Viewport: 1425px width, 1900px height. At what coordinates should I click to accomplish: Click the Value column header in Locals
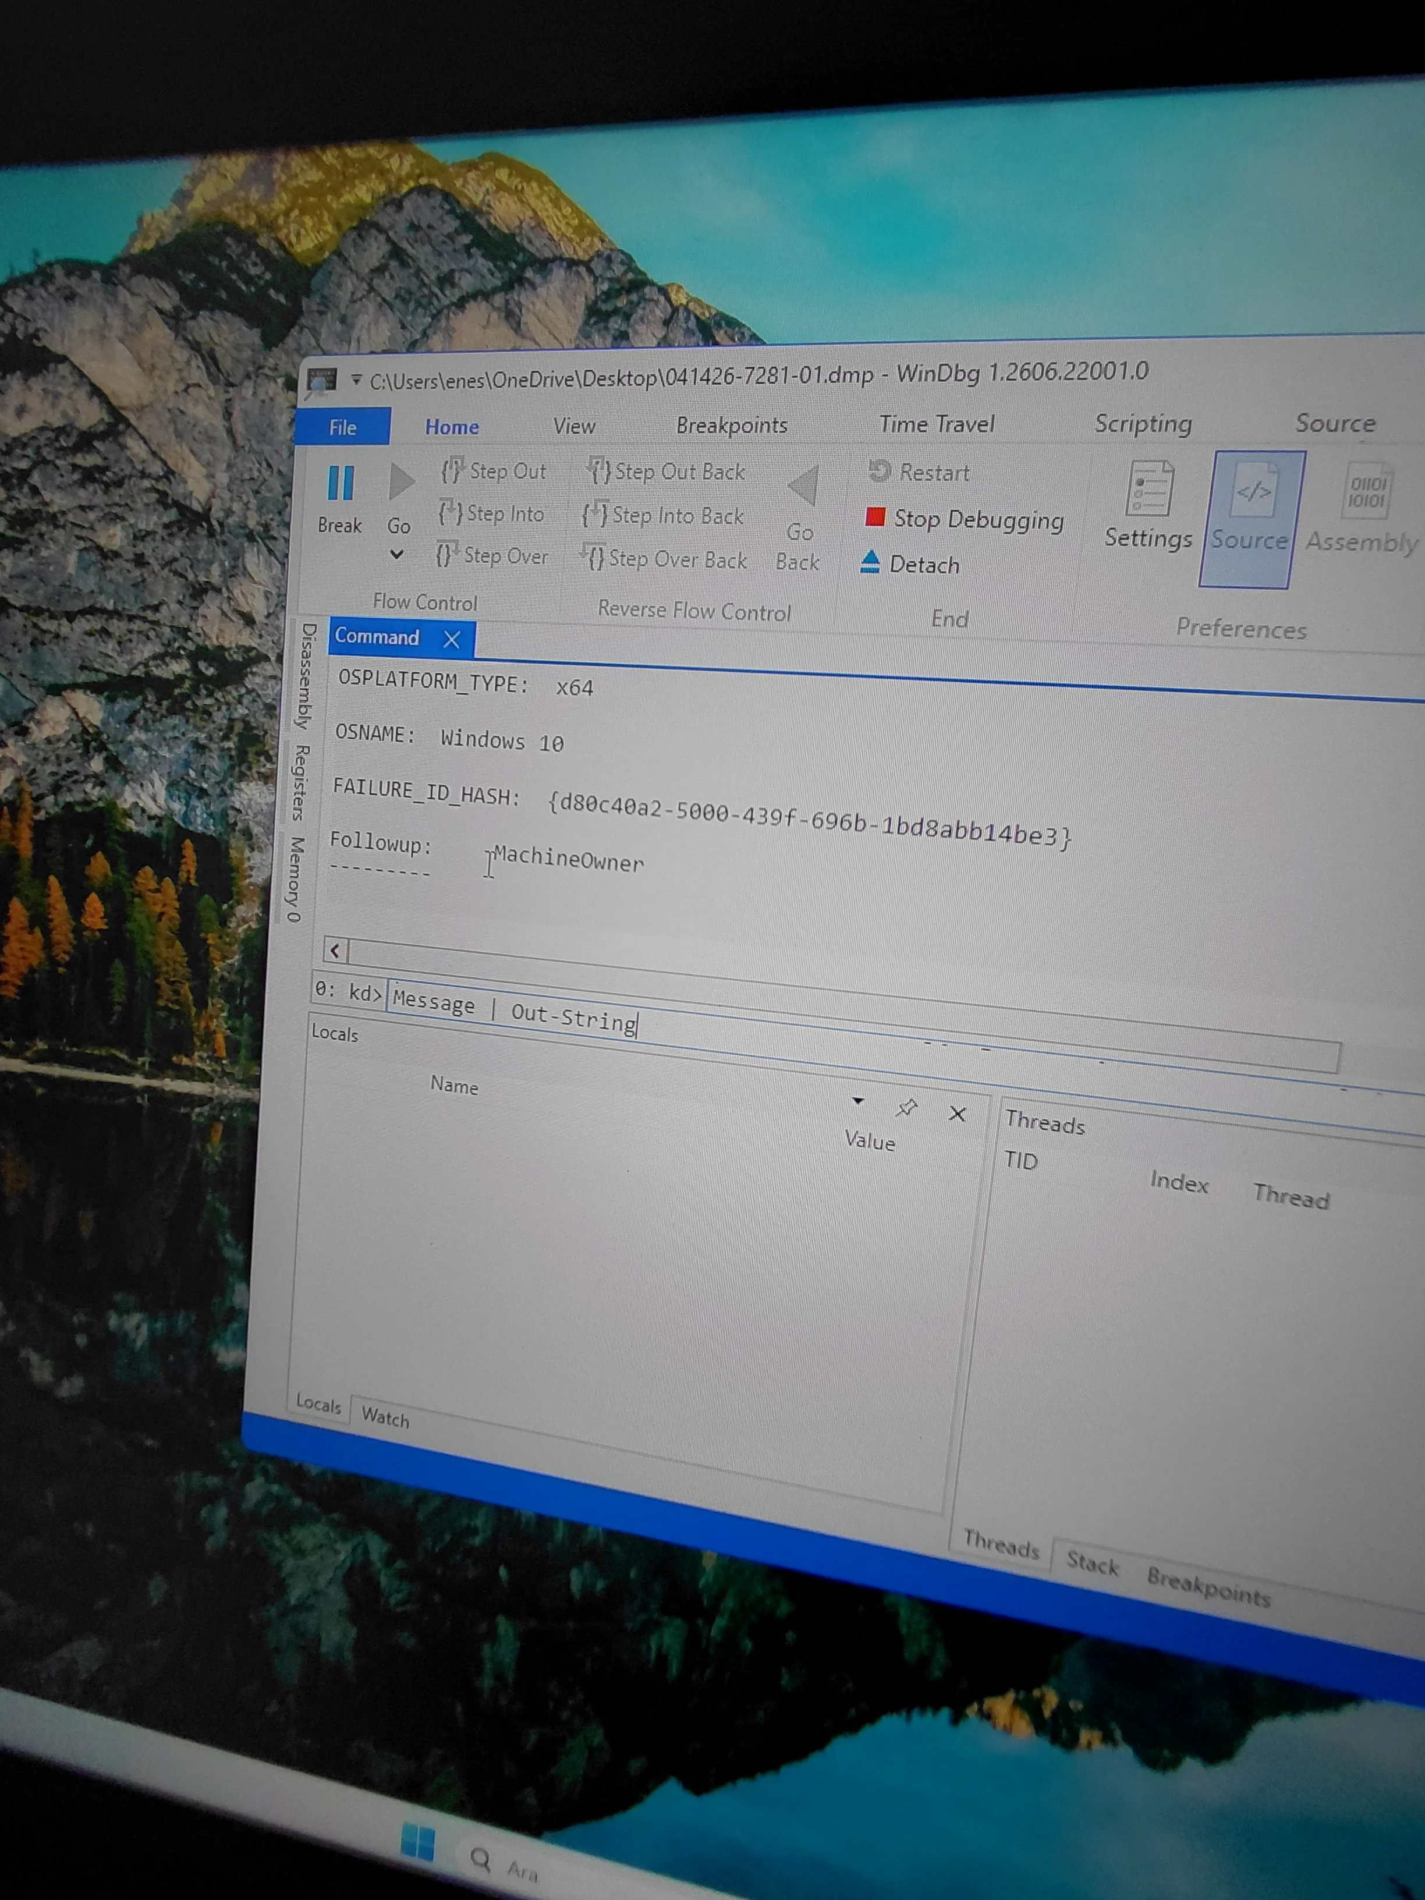(x=869, y=1141)
